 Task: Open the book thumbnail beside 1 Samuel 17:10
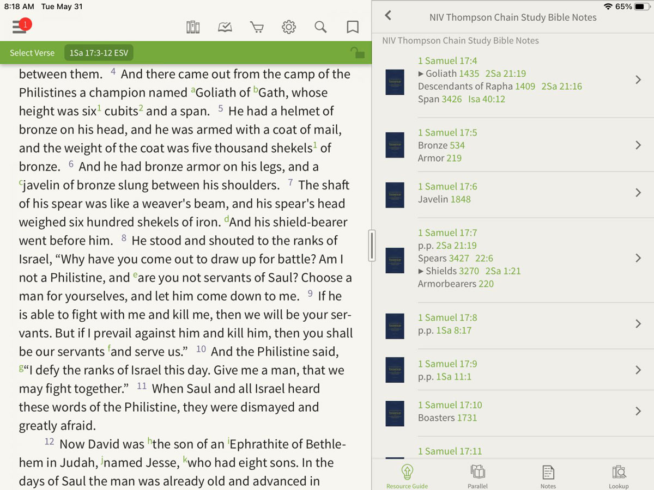(x=395, y=414)
